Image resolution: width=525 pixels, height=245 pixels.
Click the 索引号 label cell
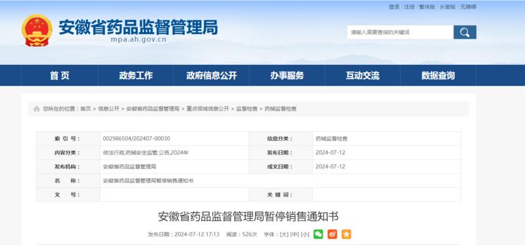click(68, 138)
